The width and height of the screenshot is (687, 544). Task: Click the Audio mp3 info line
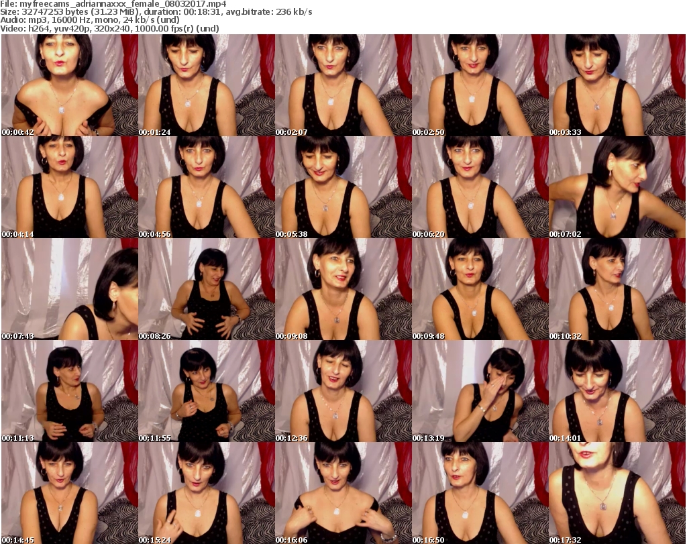(x=90, y=20)
